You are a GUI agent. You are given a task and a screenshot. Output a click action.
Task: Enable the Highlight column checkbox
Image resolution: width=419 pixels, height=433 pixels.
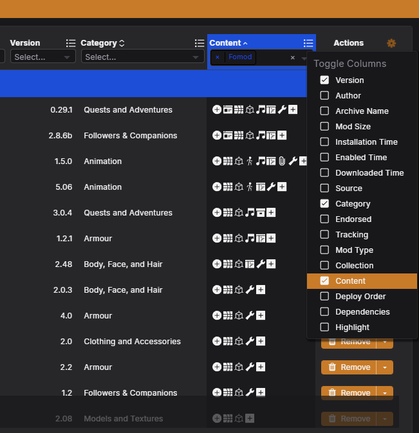click(x=324, y=327)
